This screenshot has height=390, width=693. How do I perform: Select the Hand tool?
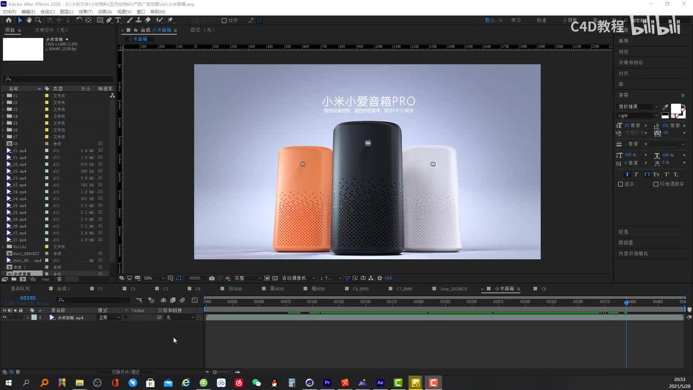pos(29,20)
